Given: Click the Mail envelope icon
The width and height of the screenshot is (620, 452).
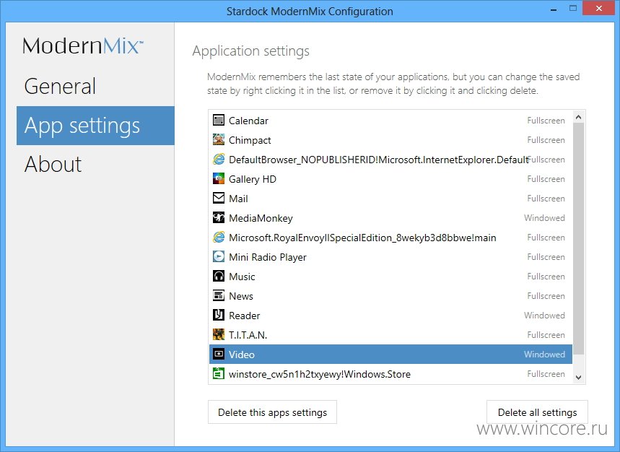Looking at the screenshot, I should (x=219, y=198).
